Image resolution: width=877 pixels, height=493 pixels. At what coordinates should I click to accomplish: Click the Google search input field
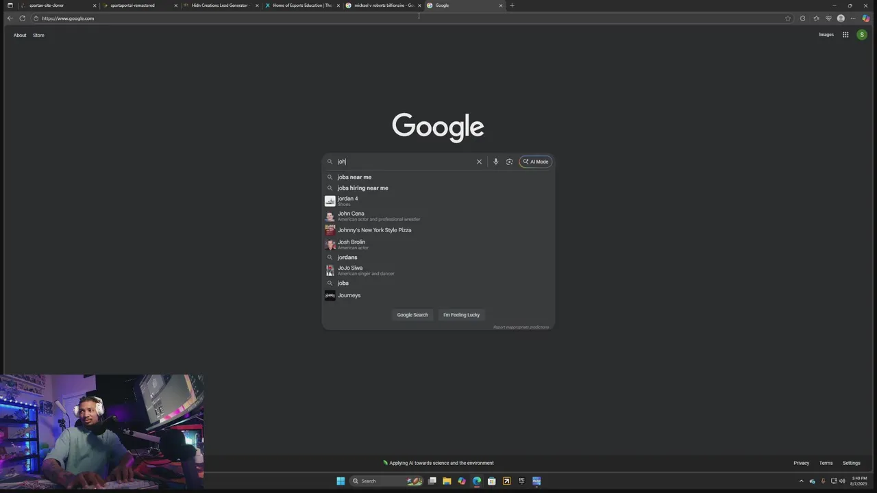coord(404,162)
